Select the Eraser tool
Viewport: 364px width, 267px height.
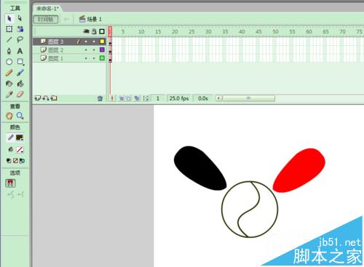(20, 95)
